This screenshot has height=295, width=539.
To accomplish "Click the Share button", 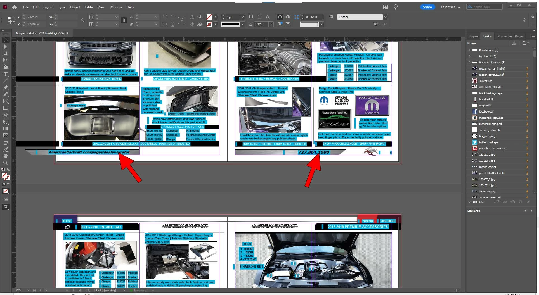I will coord(427,7).
